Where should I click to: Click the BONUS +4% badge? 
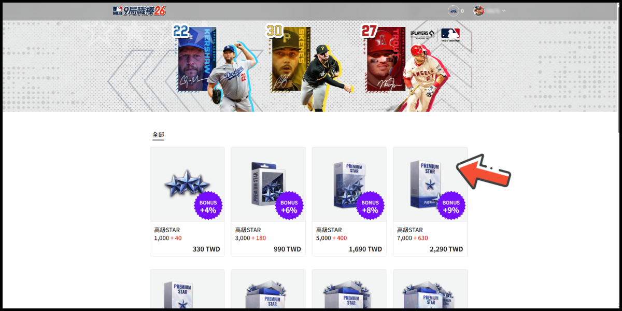tap(208, 206)
